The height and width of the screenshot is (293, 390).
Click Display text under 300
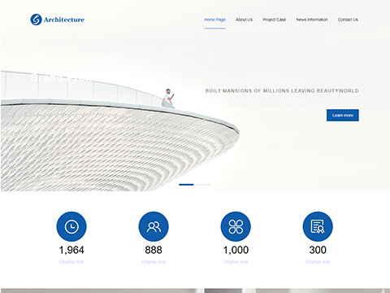pos(318,262)
